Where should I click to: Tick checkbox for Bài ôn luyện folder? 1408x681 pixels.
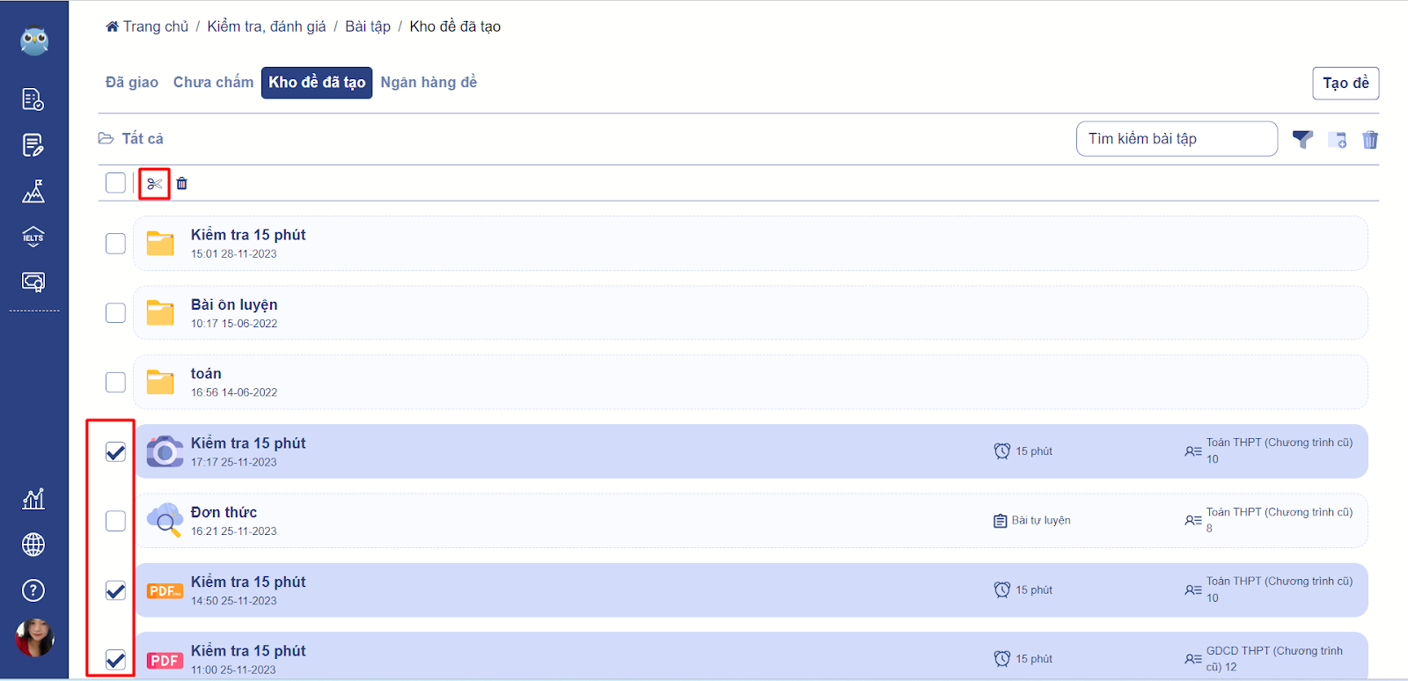point(115,312)
